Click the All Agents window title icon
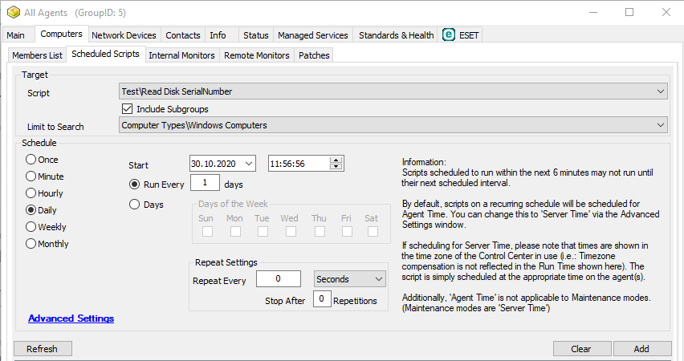Image resolution: width=684 pixels, height=361 pixels. pos(13,13)
